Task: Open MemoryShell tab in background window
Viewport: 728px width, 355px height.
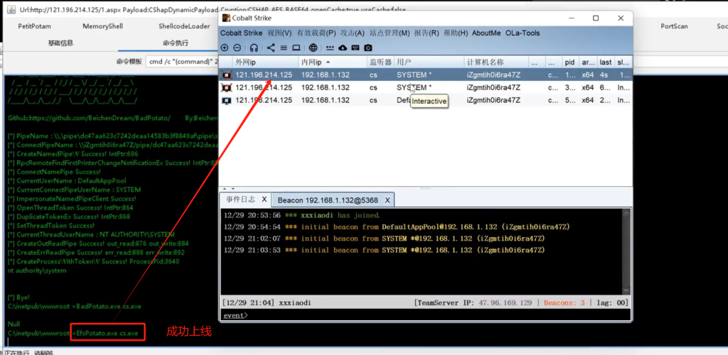Action: [x=102, y=26]
